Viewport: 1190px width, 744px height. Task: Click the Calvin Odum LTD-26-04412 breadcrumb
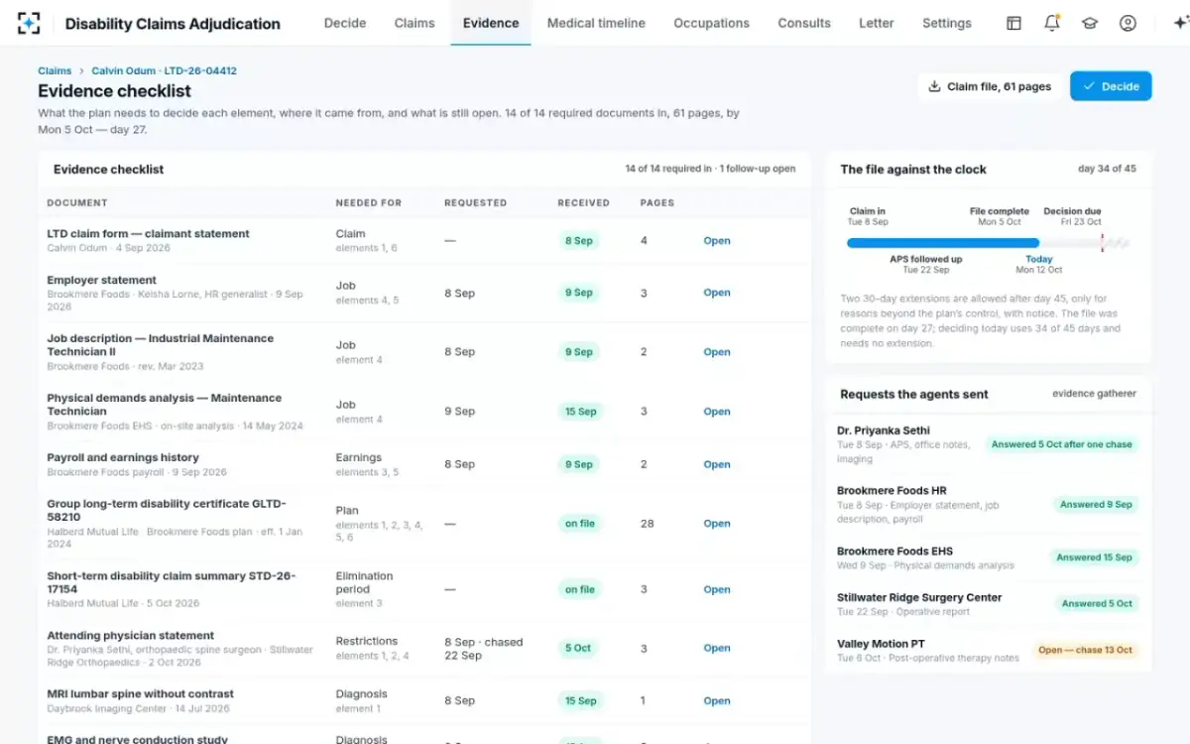[165, 70]
